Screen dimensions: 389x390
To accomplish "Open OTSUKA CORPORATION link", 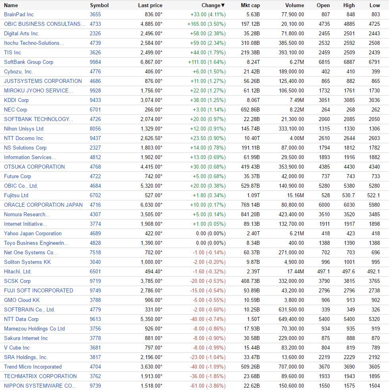I will click(35, 167).
